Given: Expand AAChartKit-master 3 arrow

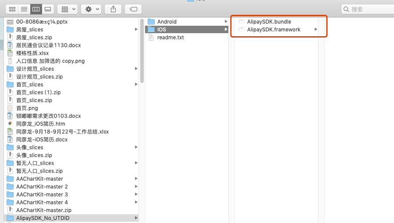Looking at the screenshot, I should pyautogui.click(x=136, y=194).
